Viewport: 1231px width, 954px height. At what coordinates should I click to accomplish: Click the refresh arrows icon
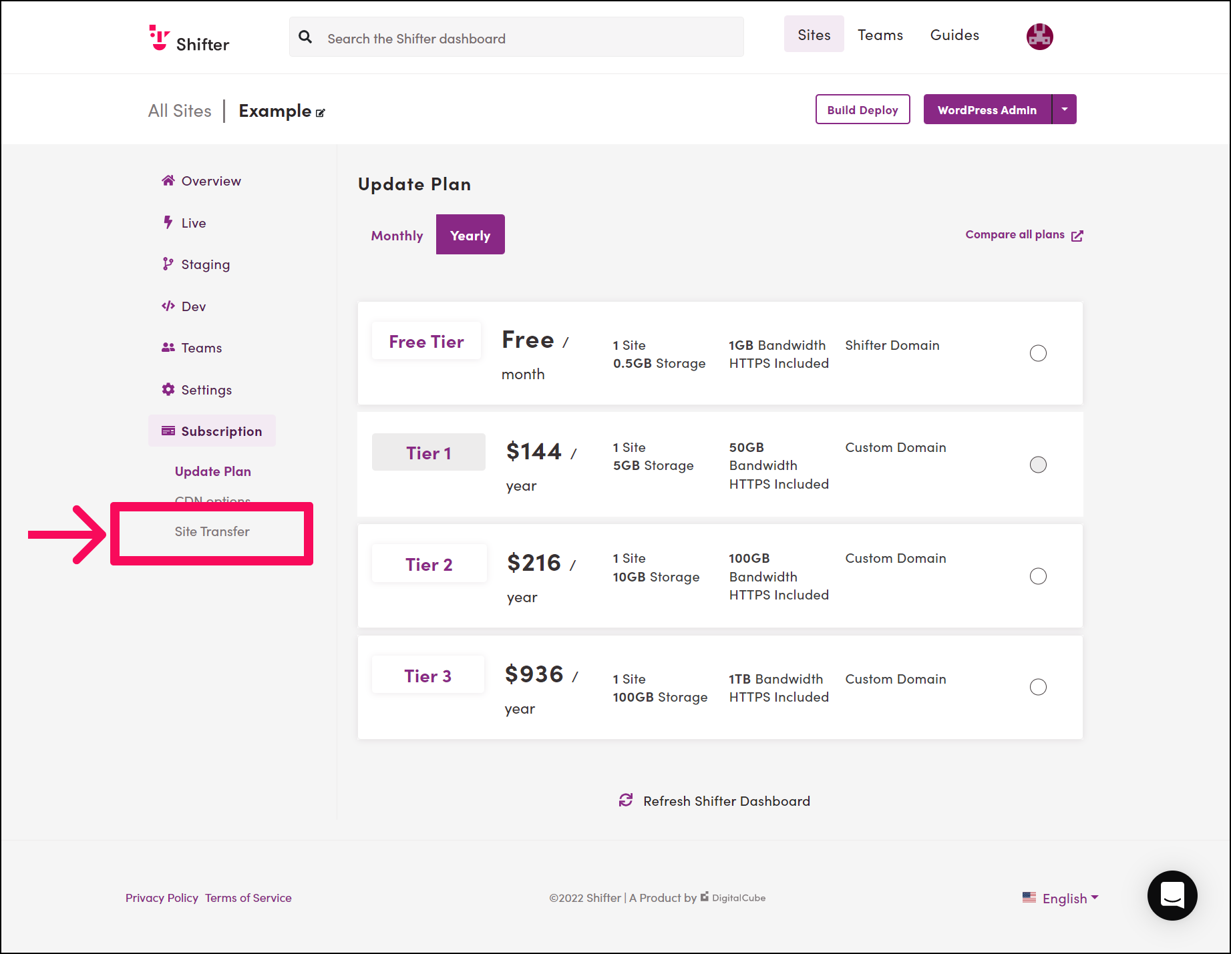626,800
